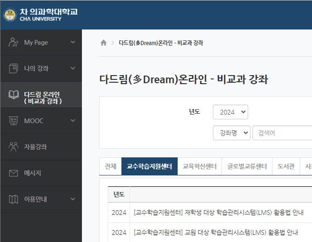Click the 자율강좌 people icon
The width and height of the screenshot is (312, 242).
tap(14, 147)
